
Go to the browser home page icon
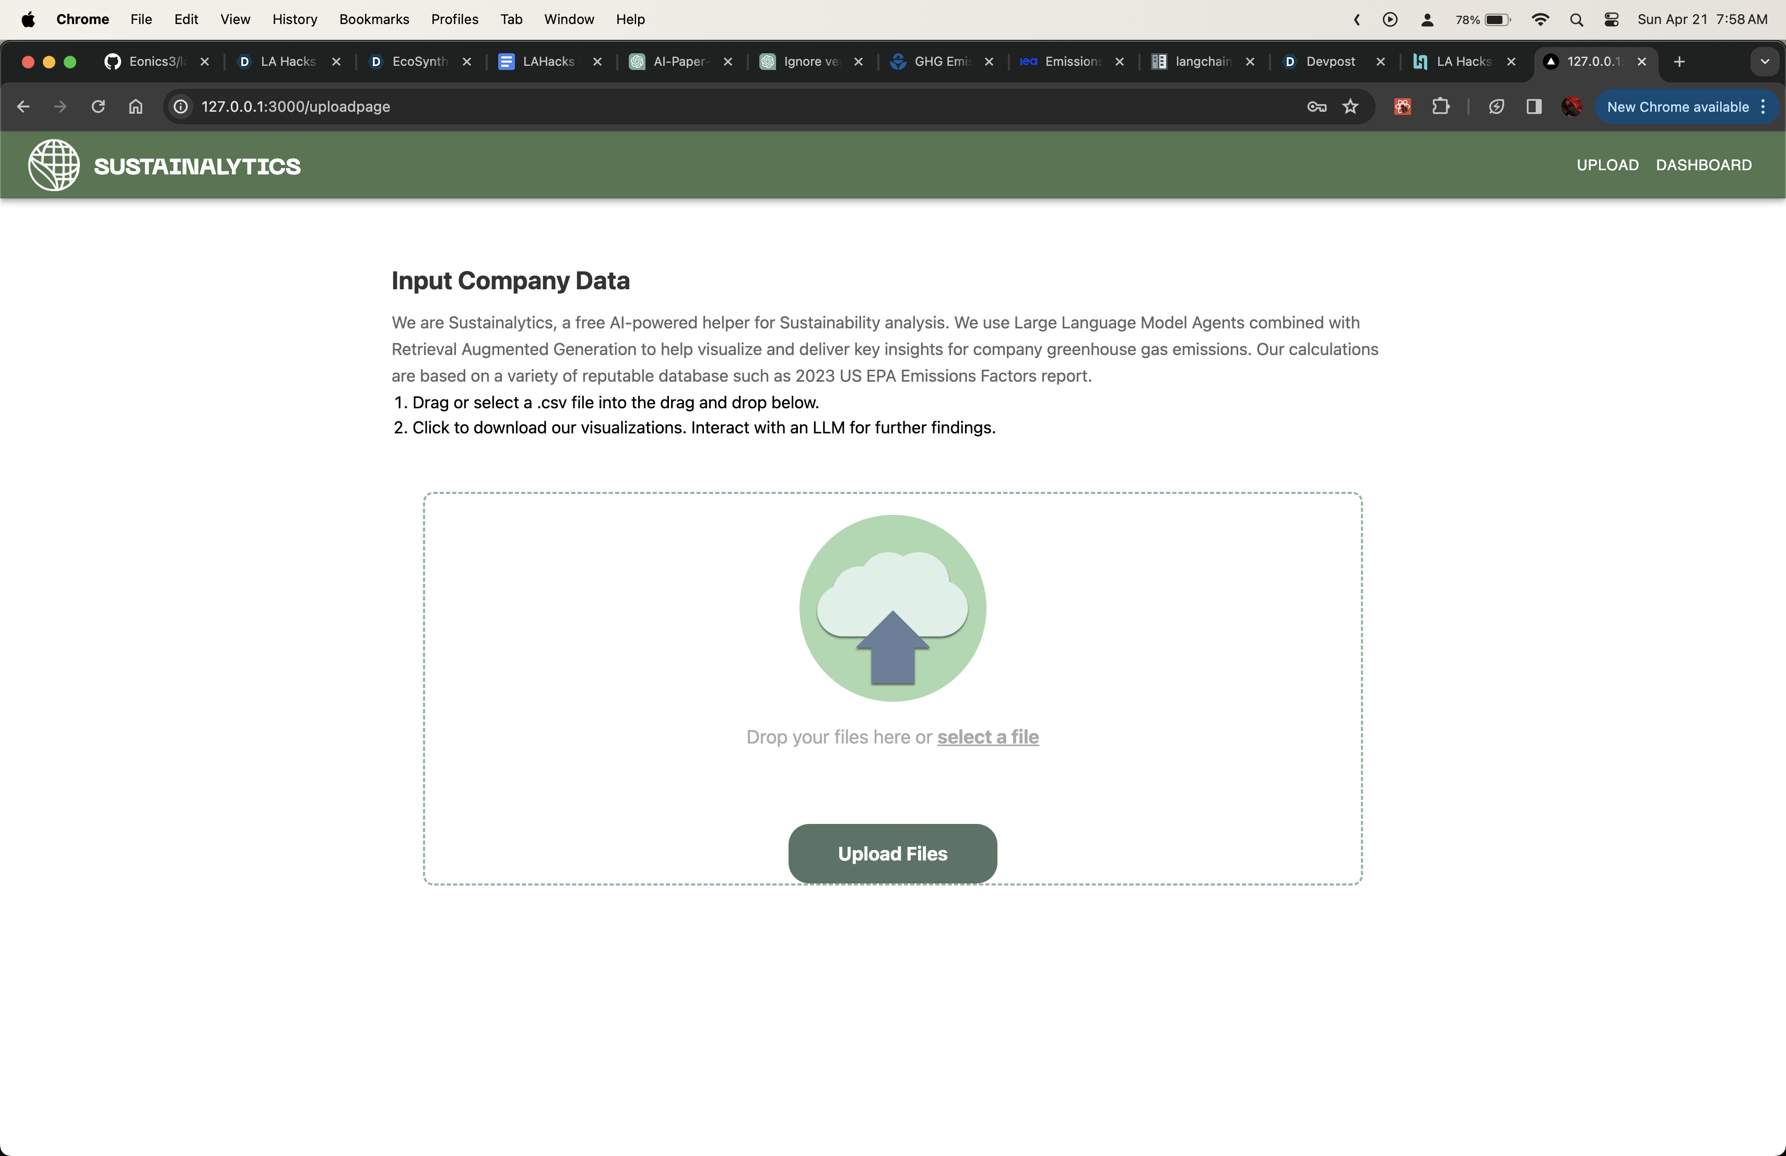[136, 107]
